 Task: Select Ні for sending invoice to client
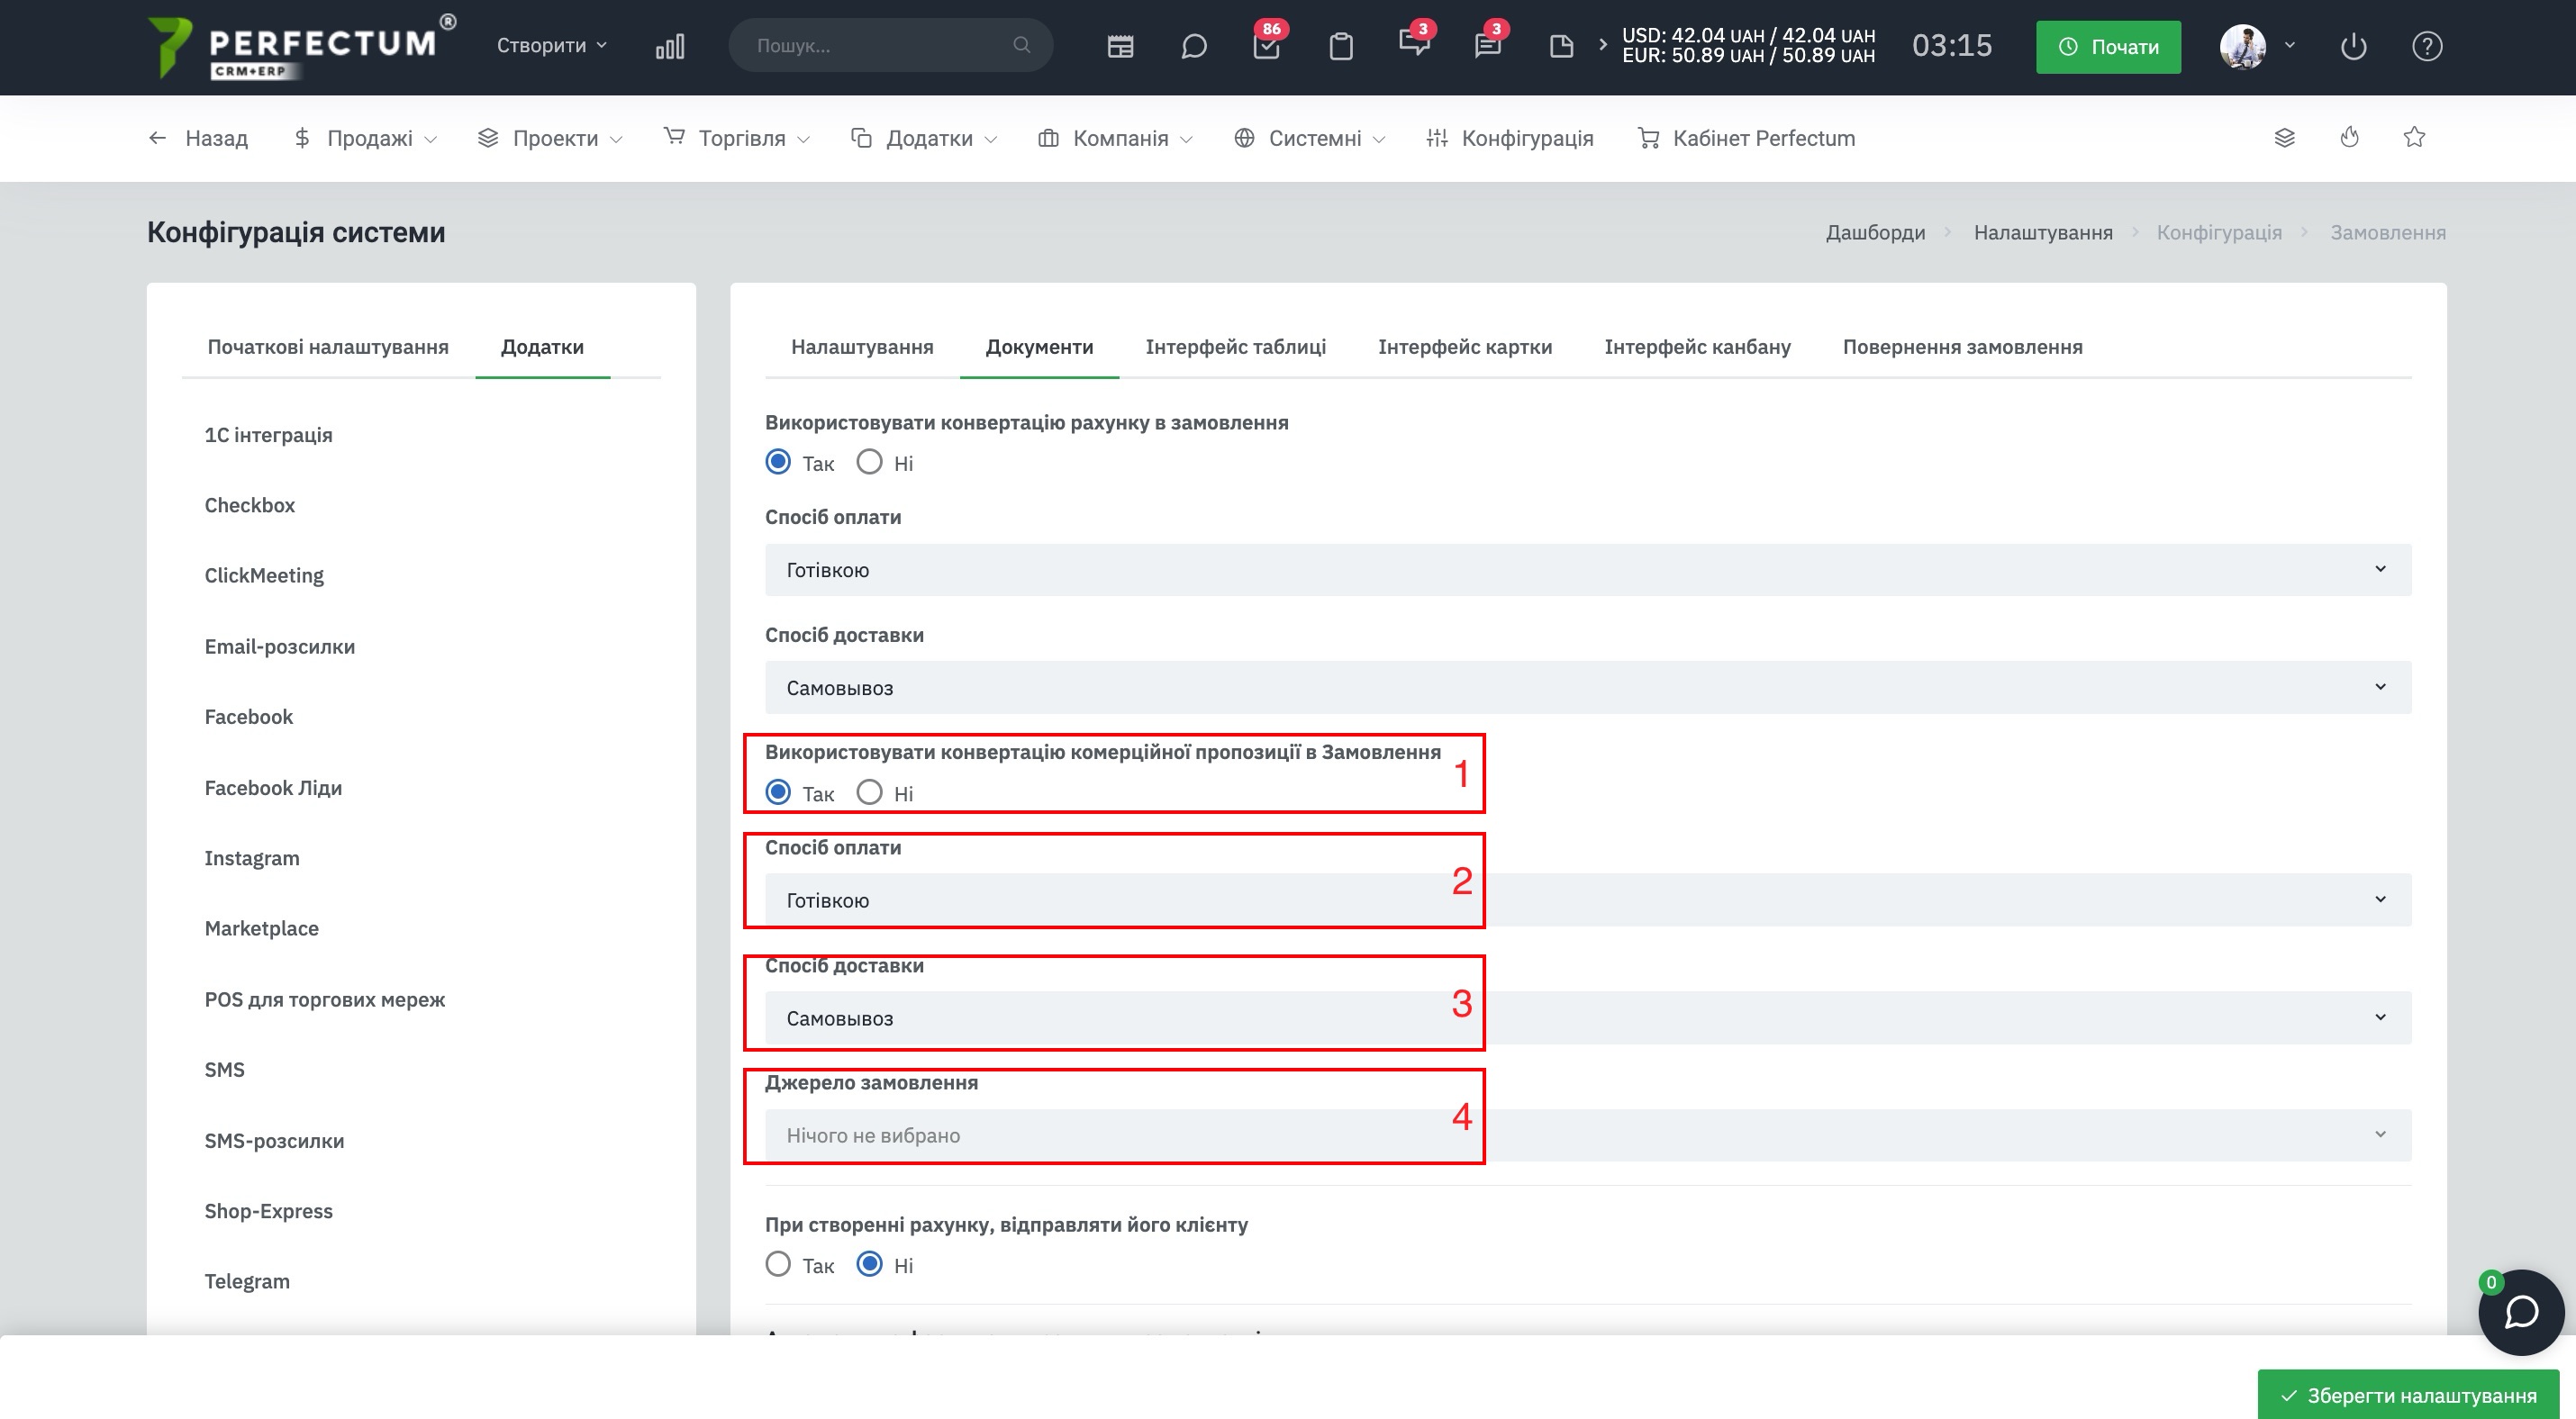pos(870,1264)
